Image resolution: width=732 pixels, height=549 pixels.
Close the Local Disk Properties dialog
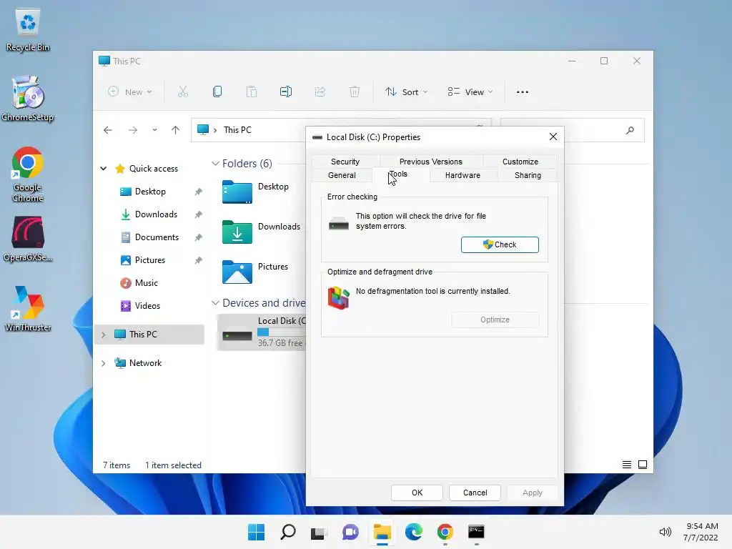(x=553, y=137)
